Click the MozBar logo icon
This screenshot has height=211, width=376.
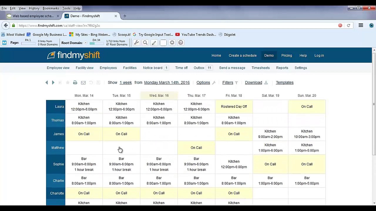[x=4, y=43]
